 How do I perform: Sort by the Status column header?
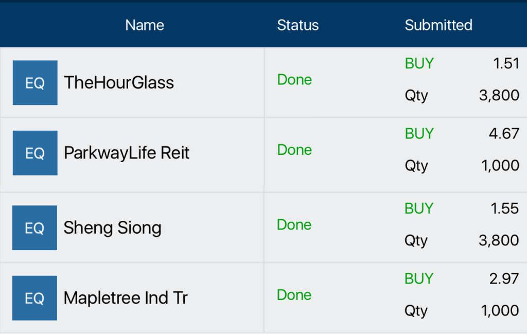click(297, 25)
